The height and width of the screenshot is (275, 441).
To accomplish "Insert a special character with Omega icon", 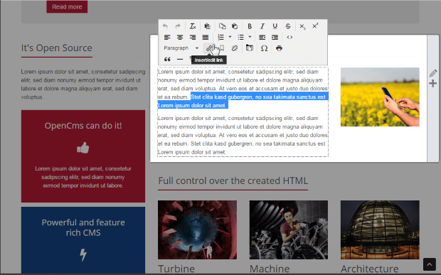I will pyautogui.click(x=264, y=48).
